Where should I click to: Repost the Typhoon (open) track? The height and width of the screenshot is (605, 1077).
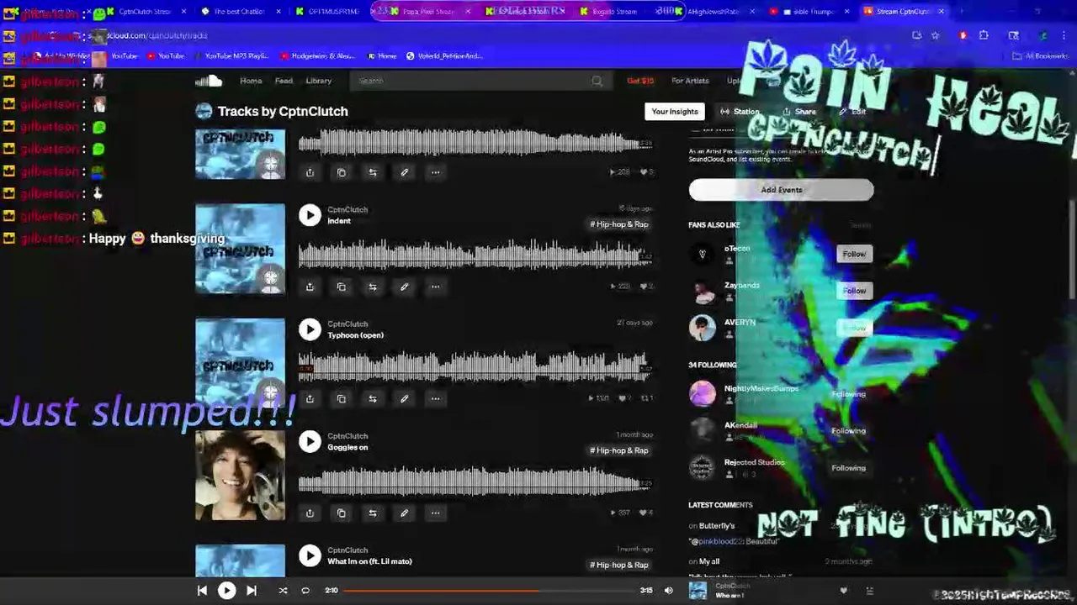[373, 398]
